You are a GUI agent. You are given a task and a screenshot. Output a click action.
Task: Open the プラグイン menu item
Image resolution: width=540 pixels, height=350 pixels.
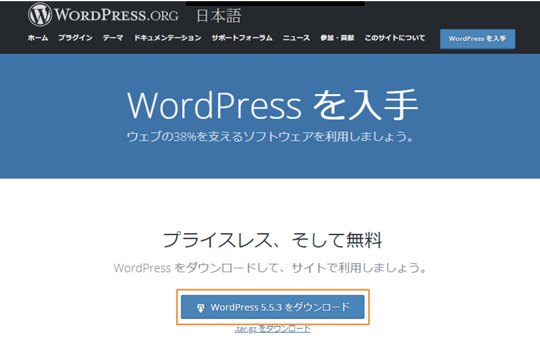click(75, 38)
